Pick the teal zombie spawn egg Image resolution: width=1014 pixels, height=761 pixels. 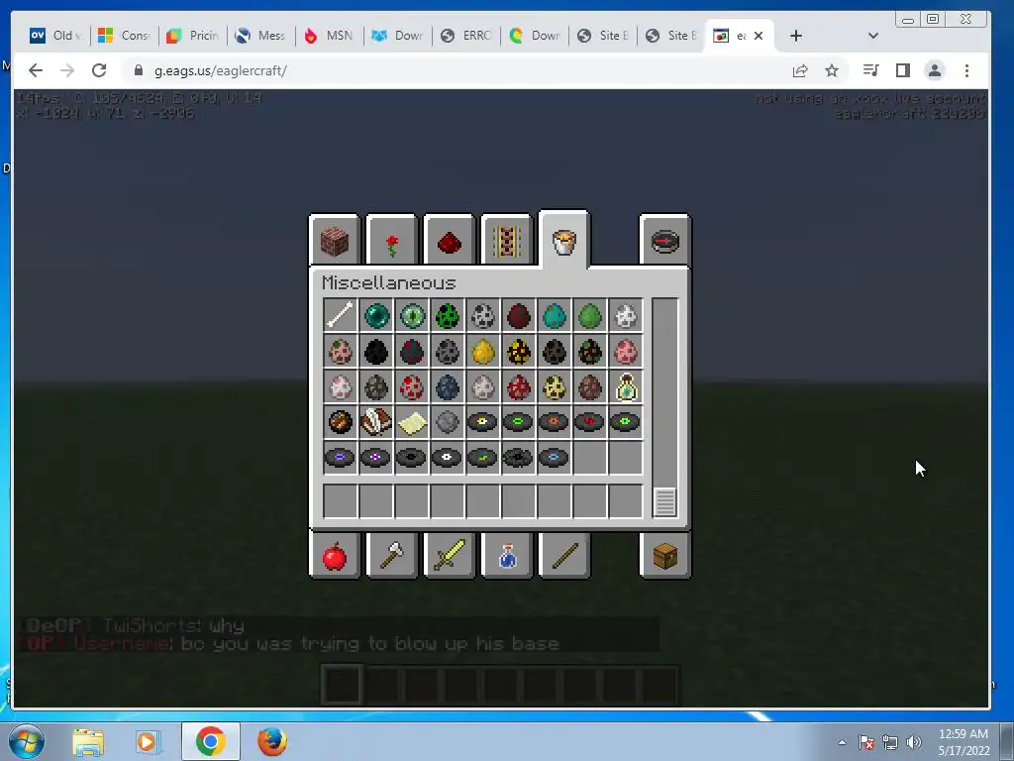(554, 316)
